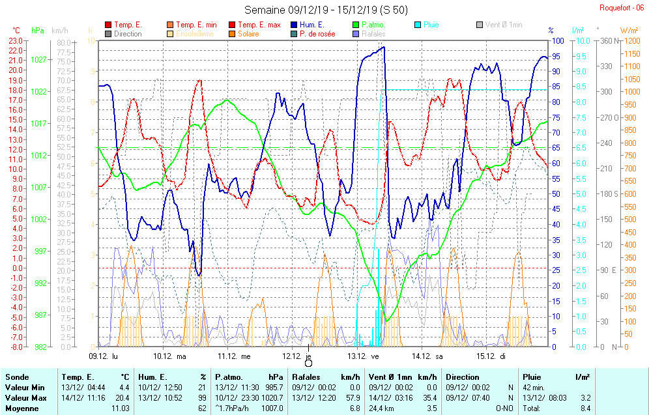This screenshot has height=415, width=649.
Task: Click the Direction column header in table
Action: click(463, 377)
